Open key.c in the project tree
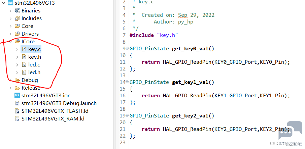Screen dimensions: 305x149 click(35, 49)
